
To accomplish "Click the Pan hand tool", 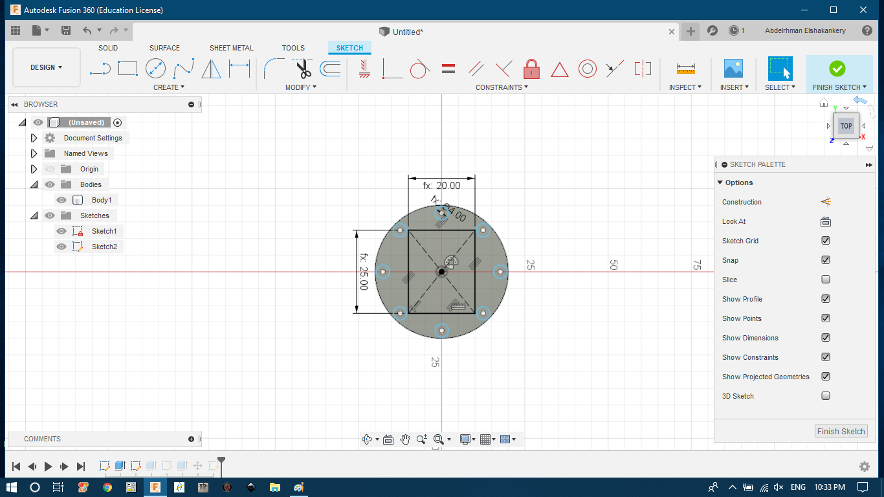I will pyautogui.click(x=405, y=439).
